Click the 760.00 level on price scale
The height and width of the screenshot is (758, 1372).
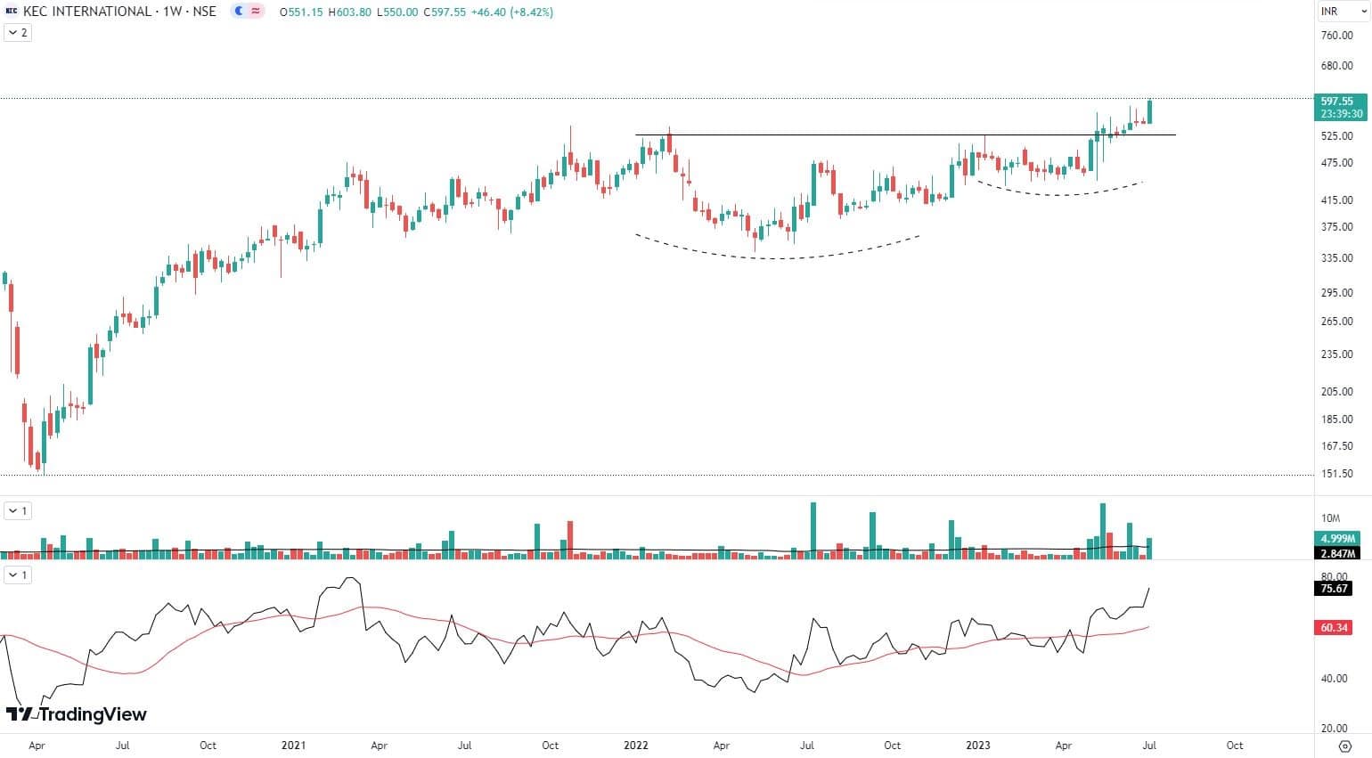coord(1336,36)
